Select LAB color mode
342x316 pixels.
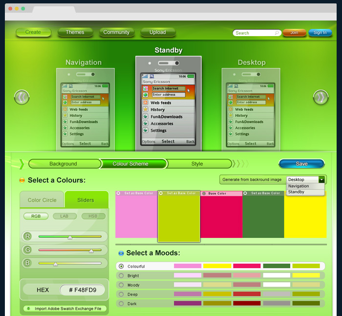tap(64, 216)
